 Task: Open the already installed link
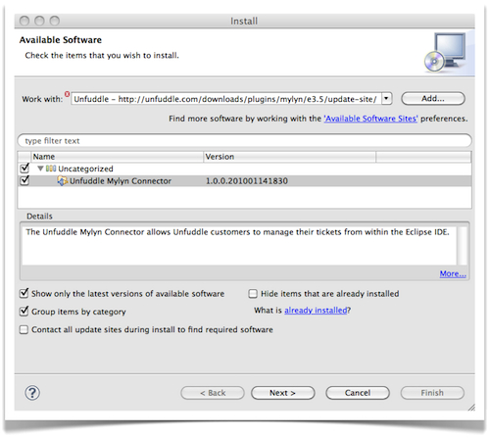316,311
